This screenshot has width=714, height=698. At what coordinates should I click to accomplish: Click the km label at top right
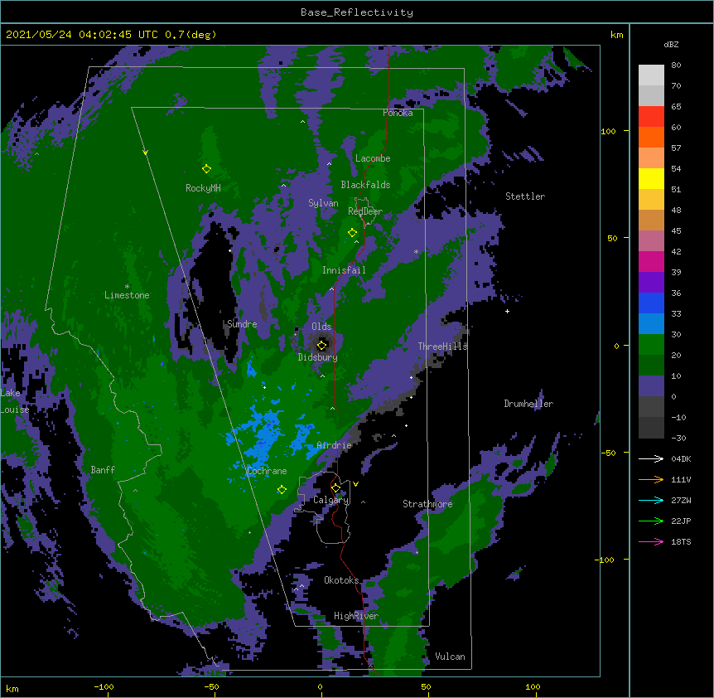click(616, 35)
